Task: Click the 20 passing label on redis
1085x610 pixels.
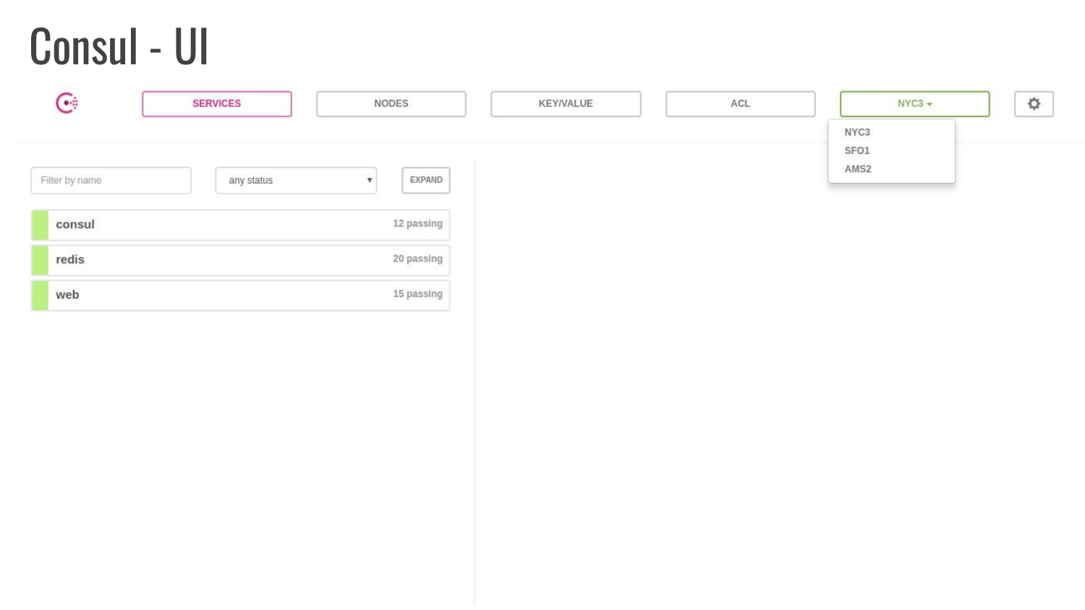Action: pos(417,259)
